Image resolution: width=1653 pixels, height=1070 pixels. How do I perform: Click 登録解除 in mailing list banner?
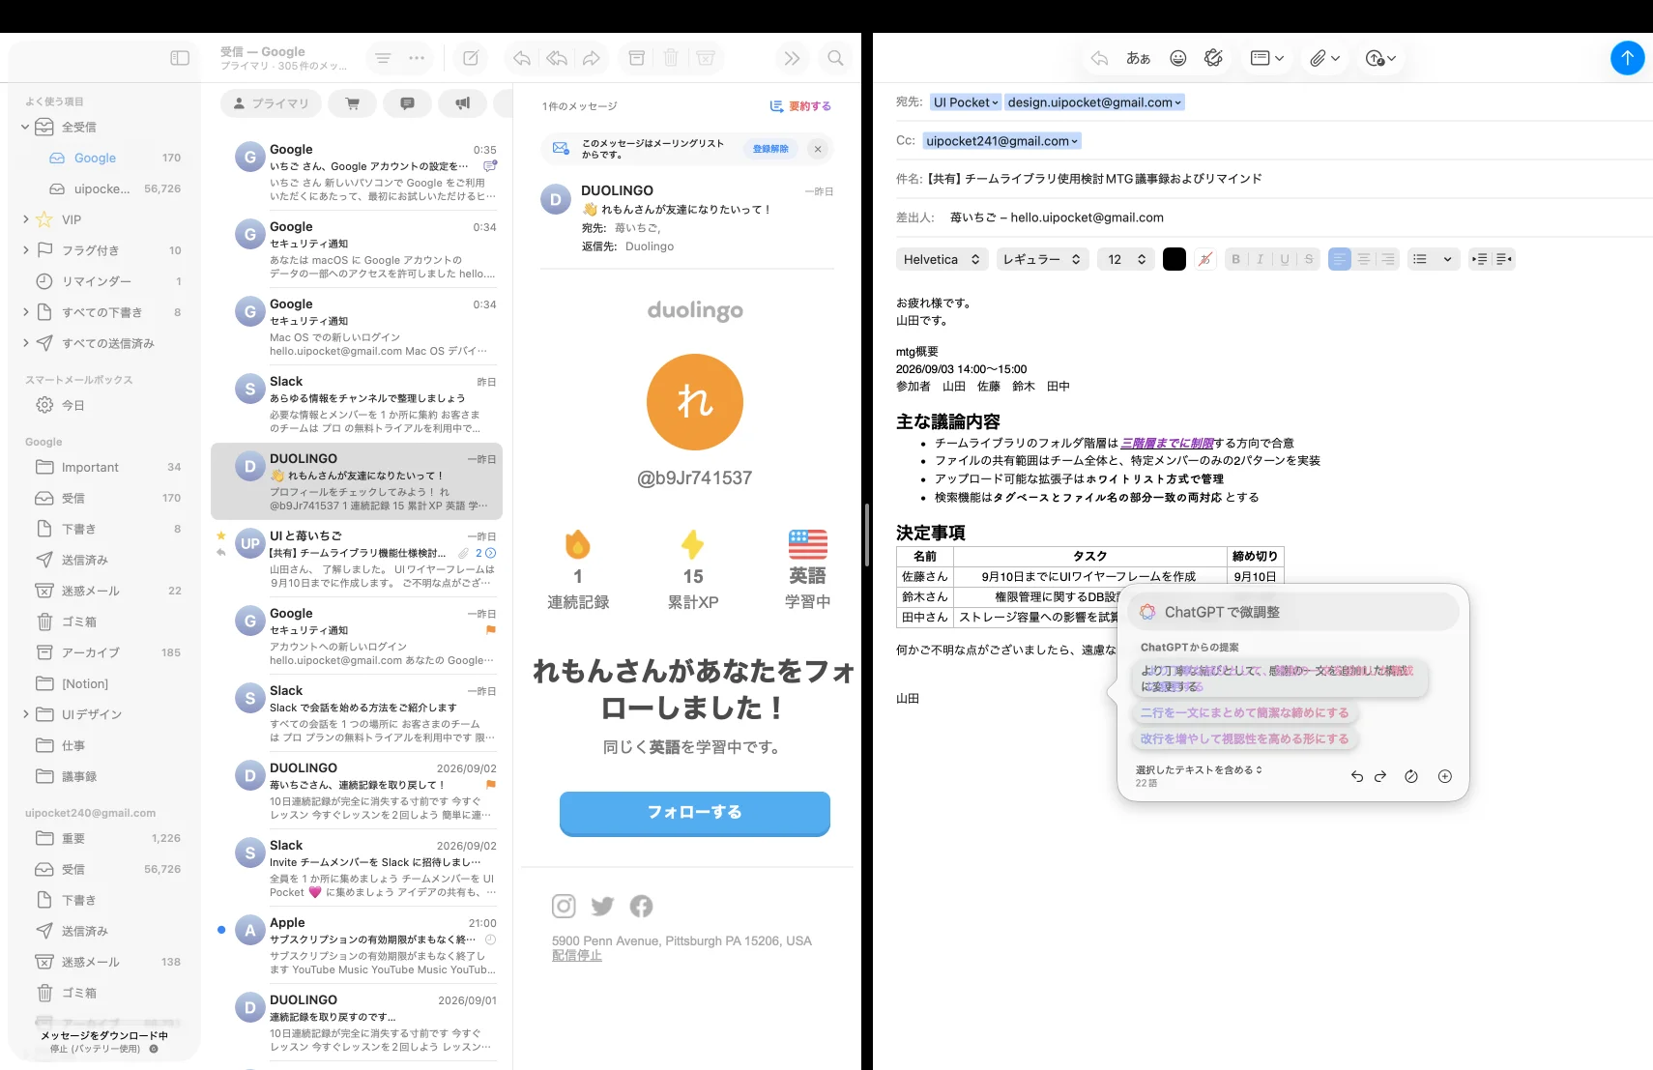(x=770, y=149)
